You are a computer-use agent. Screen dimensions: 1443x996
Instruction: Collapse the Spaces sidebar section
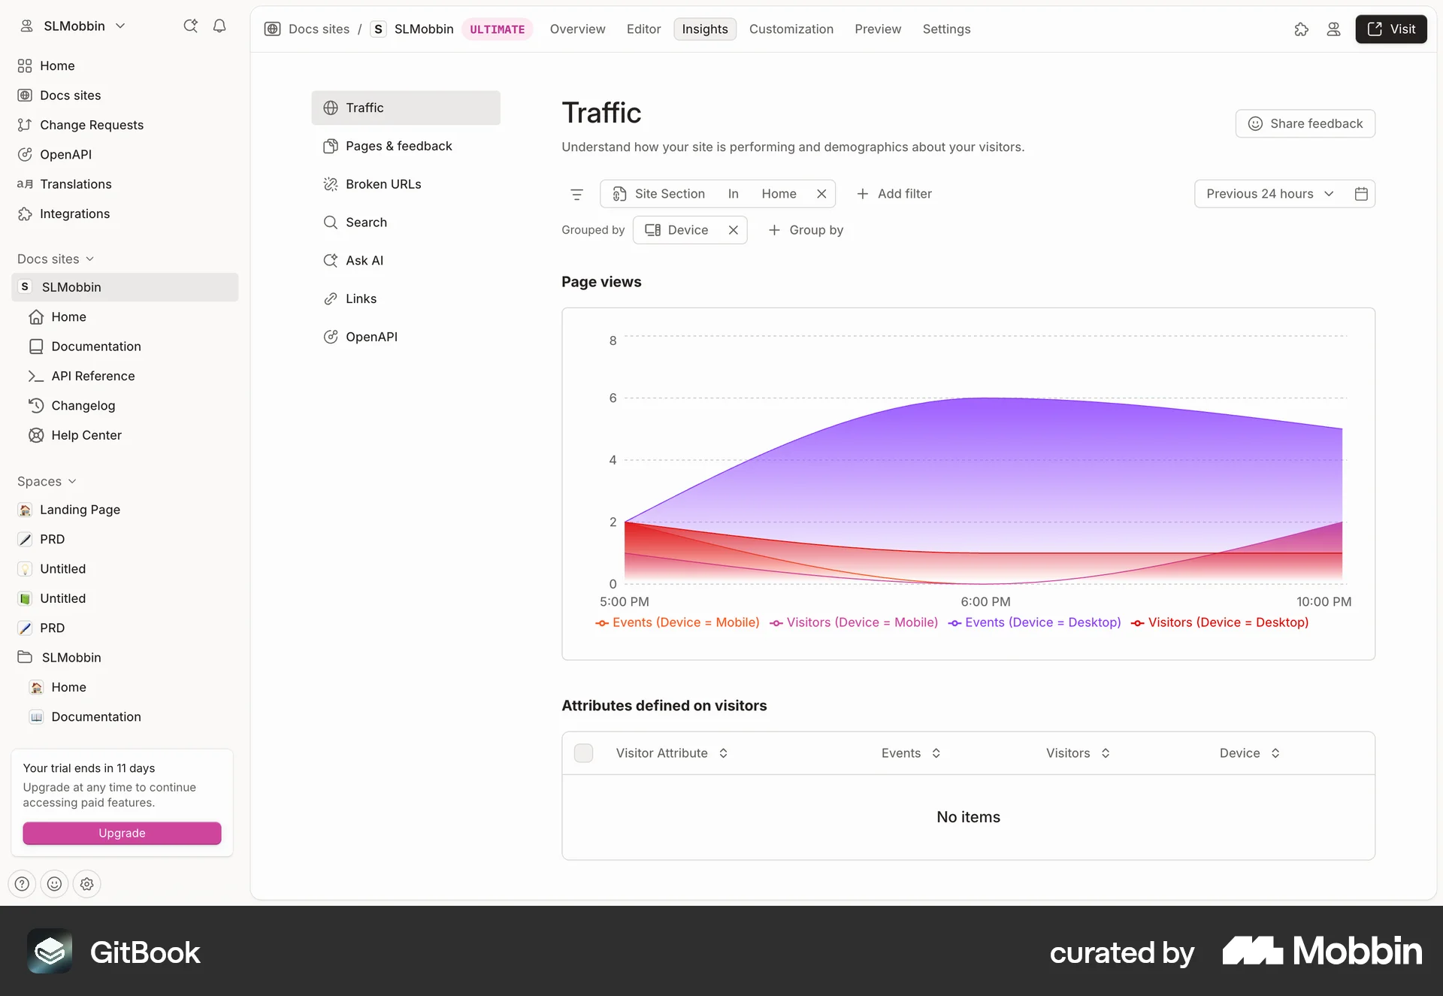click(47, 481)
